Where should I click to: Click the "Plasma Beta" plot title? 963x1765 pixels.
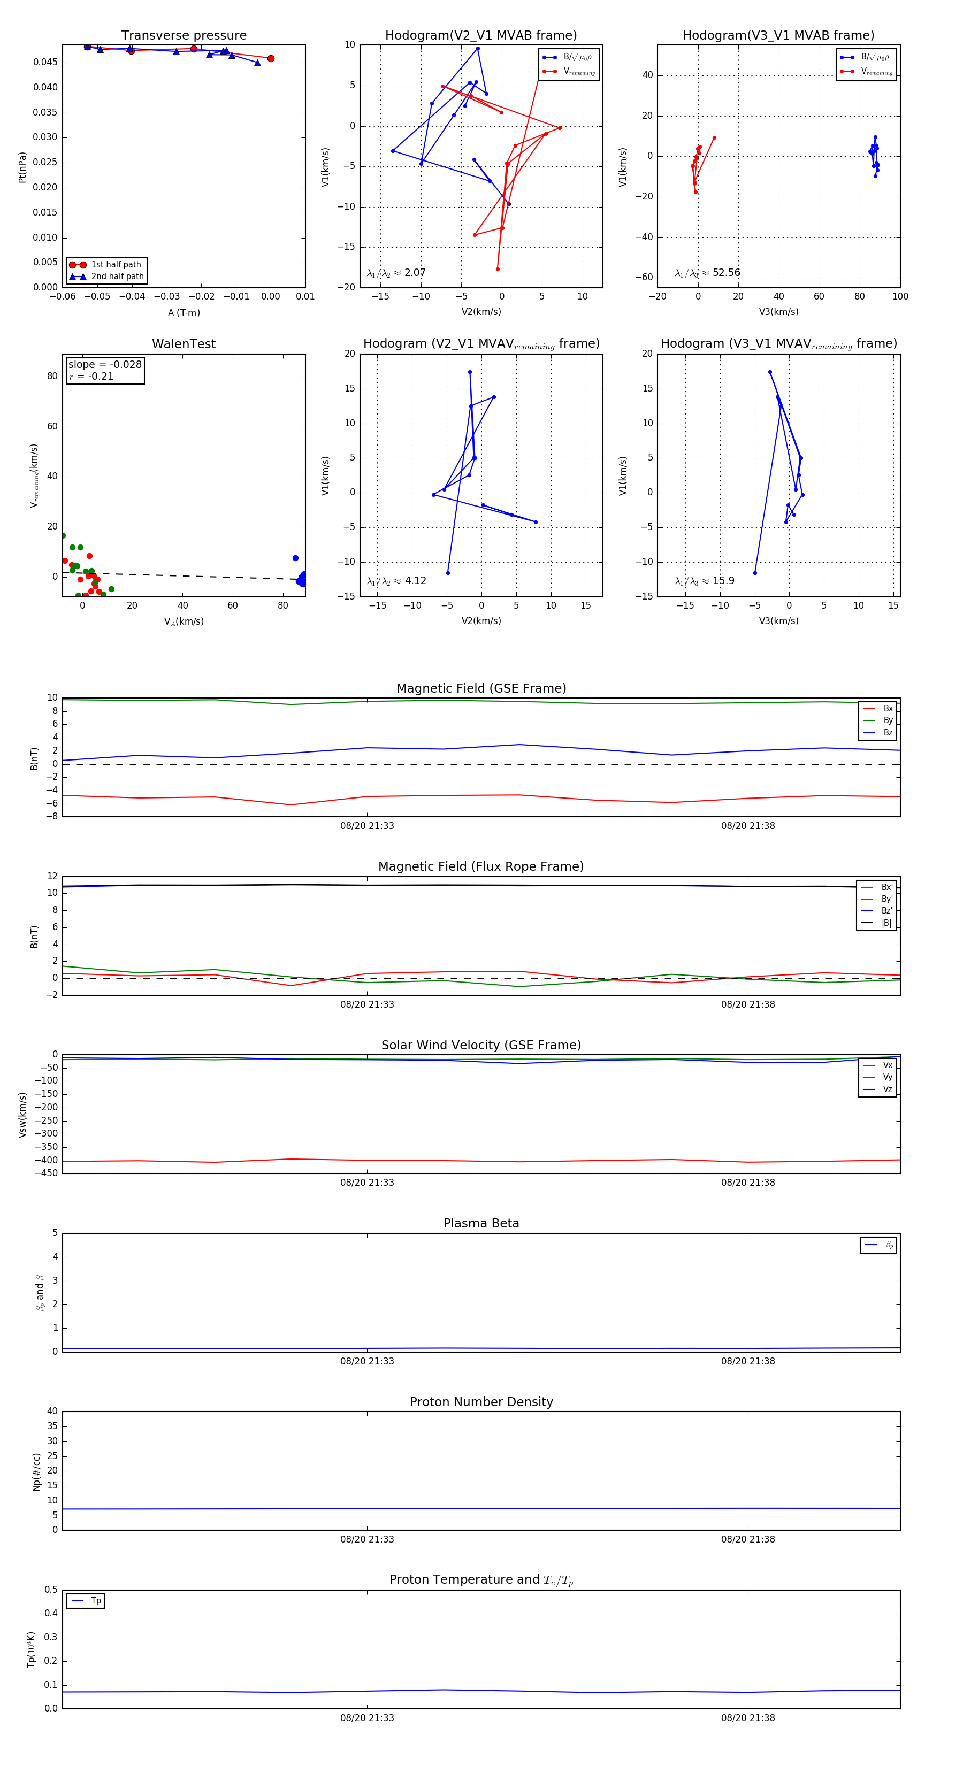coord(481,1224)
